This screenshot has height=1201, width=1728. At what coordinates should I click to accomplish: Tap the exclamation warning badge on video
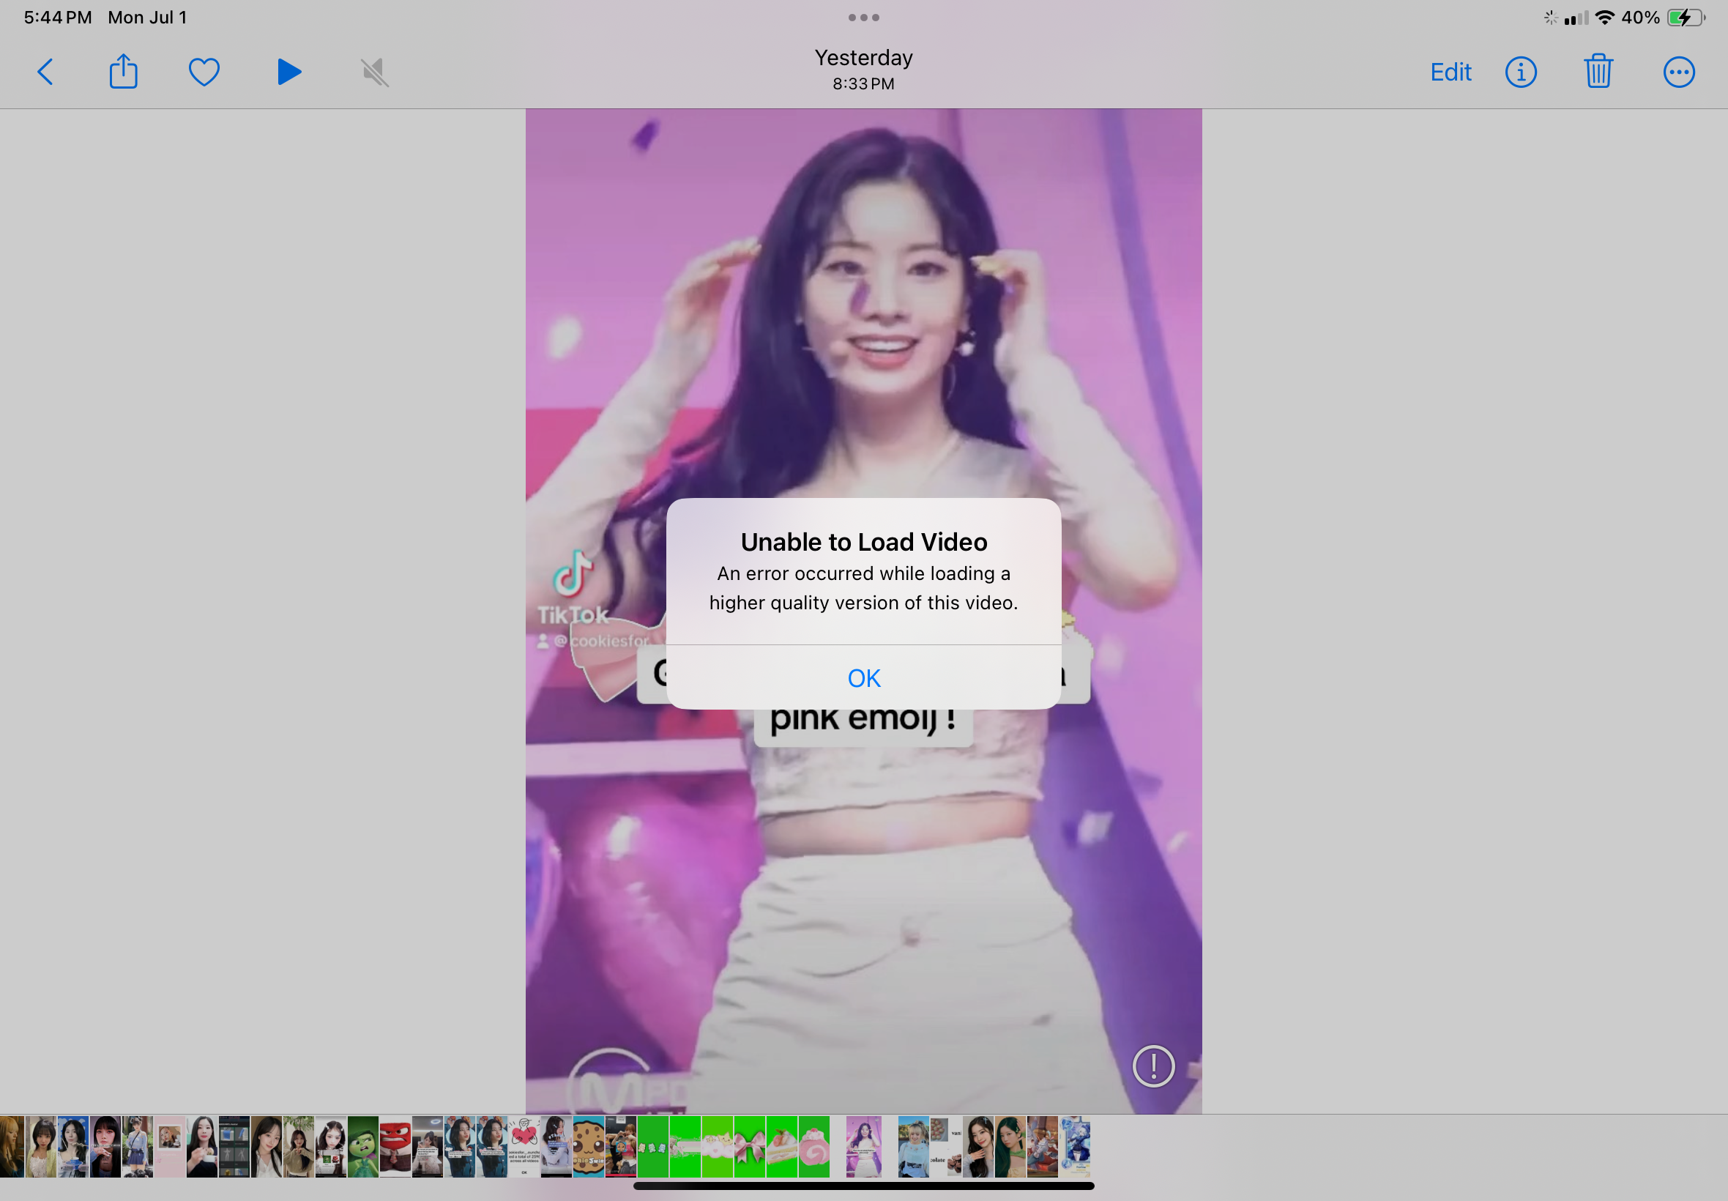click(1152, 1066)
